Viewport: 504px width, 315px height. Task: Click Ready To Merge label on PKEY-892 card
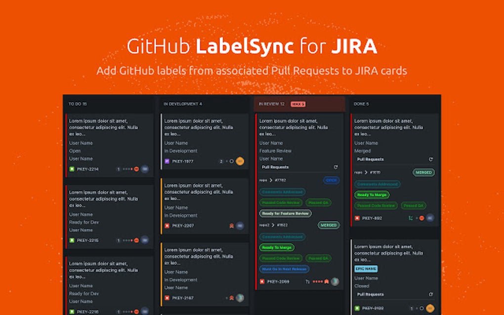(372, 195)
